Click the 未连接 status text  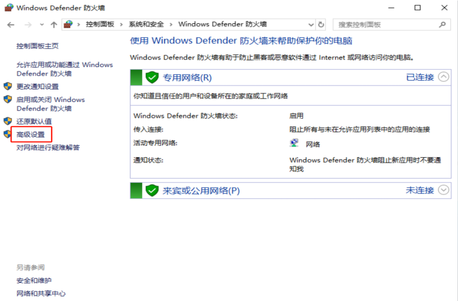pos(420,191)
